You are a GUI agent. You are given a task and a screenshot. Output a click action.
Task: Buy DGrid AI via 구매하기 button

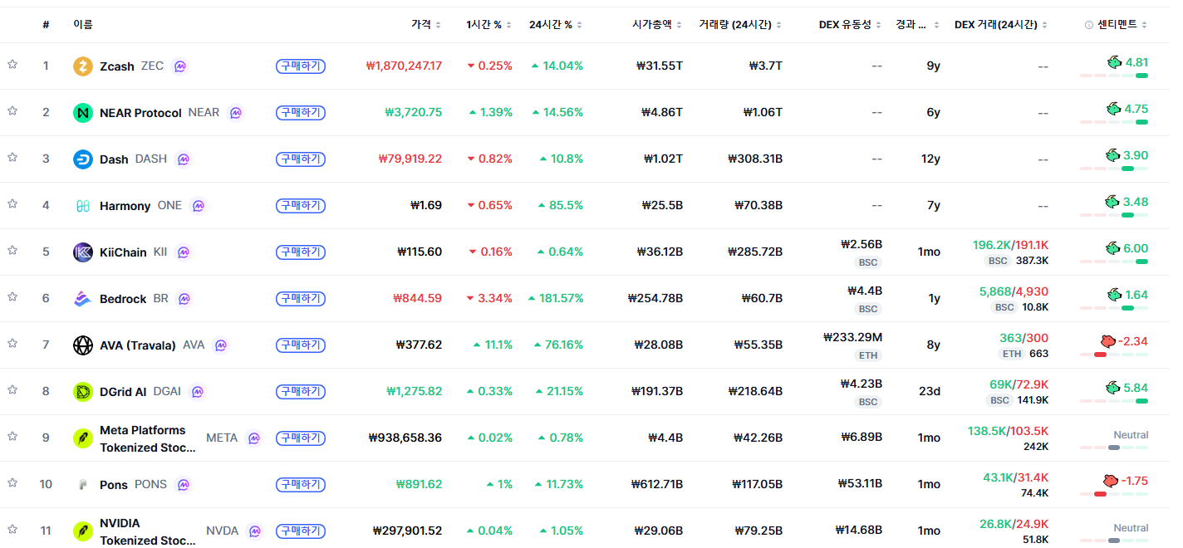pyautogui.click(x=301, y=391)
